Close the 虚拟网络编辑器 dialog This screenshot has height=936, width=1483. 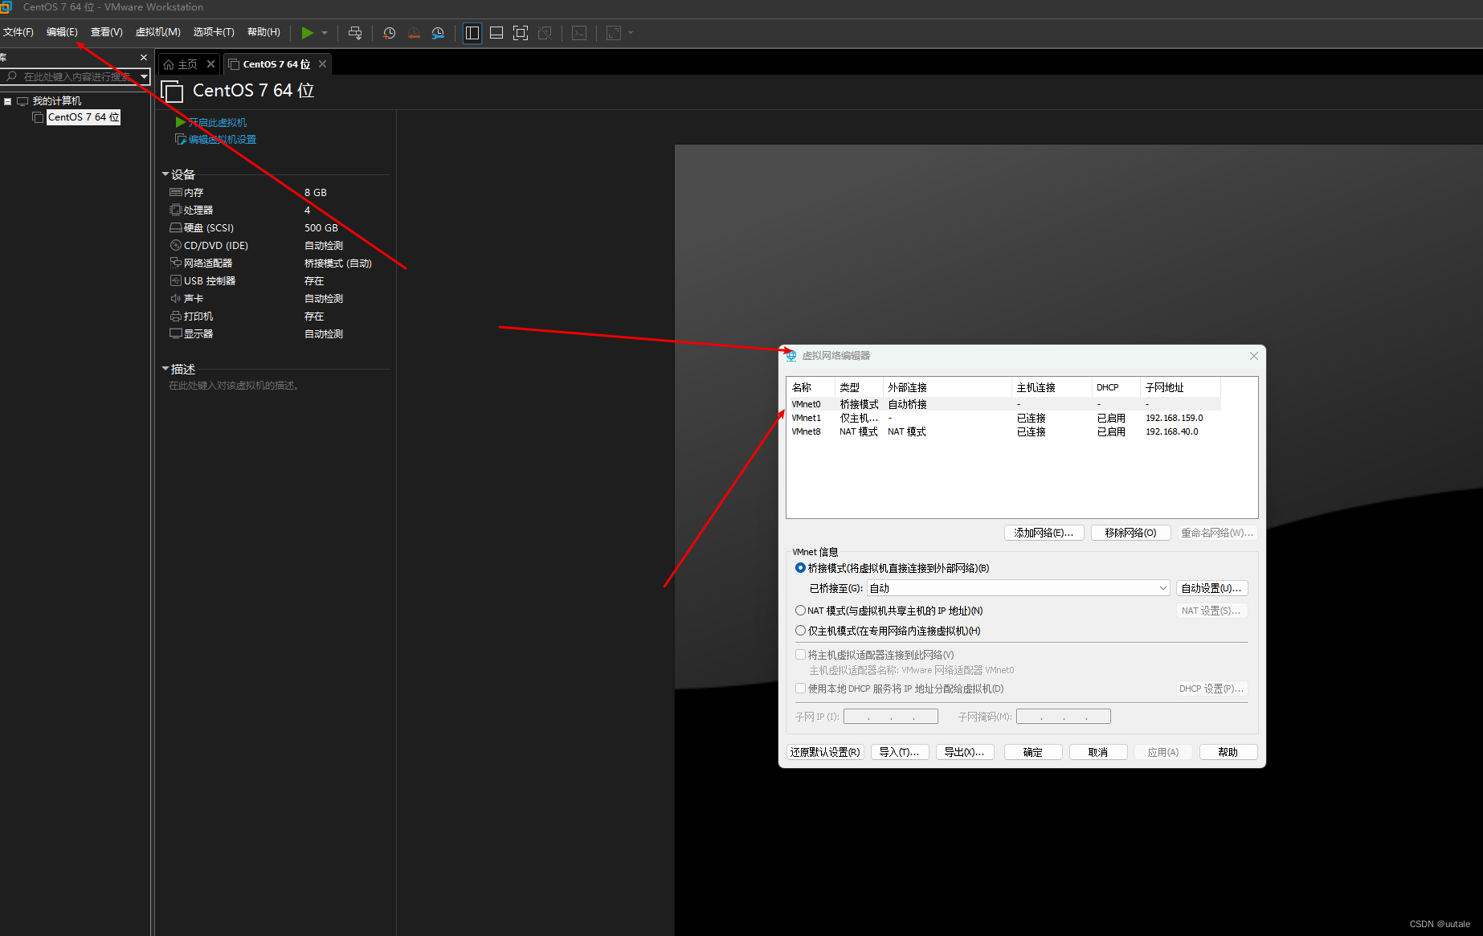(1253, 356)
